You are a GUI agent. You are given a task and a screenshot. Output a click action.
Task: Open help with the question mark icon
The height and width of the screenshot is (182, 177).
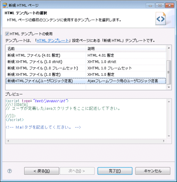10,171
